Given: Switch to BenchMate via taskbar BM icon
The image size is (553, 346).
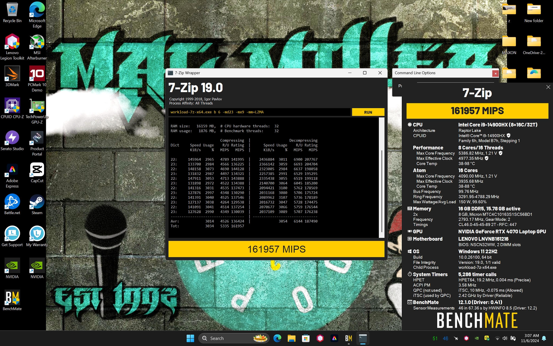Looking at the screenshot, I should pos(349,338).
